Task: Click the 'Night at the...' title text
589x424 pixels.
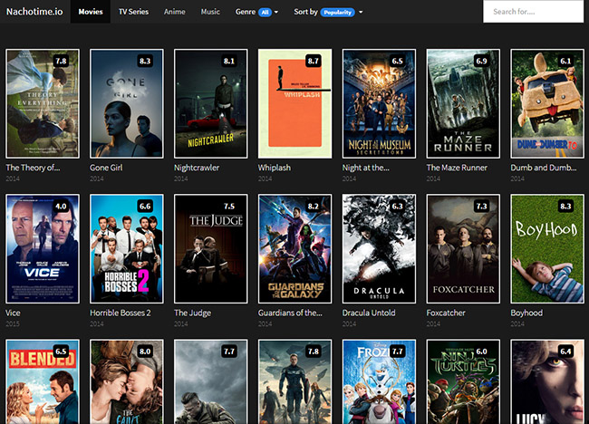Action: (x=365, y=168)
